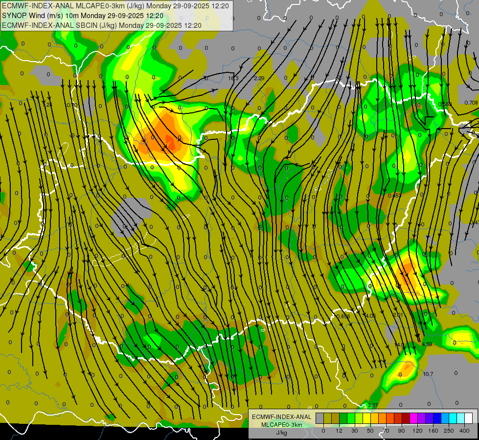Click the dark green legend swatch above 12
Viewport: 479px width, 440px height.
point(343,418)
